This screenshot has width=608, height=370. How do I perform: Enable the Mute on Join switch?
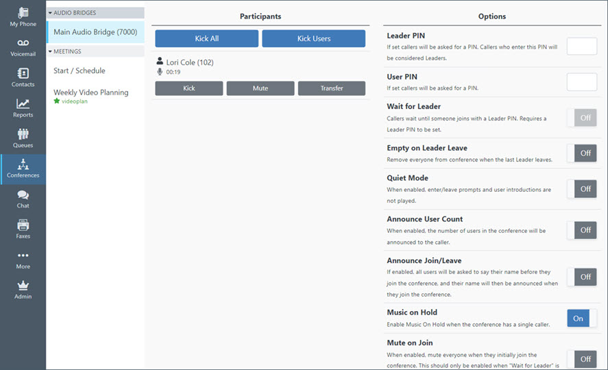click(582, 359)
